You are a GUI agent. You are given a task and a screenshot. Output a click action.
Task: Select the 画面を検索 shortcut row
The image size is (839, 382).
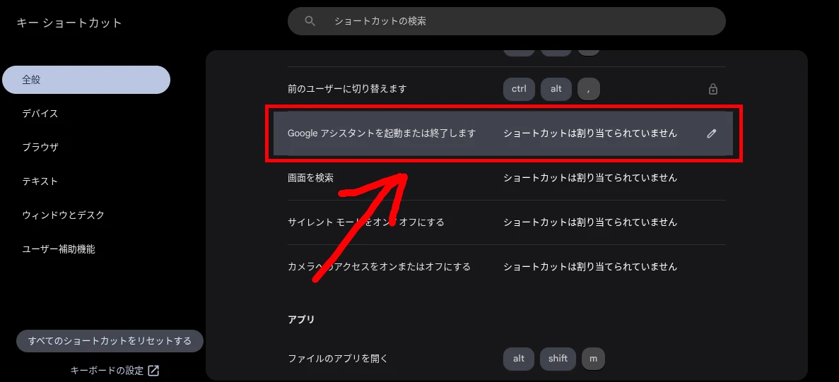tap(506, 178)
